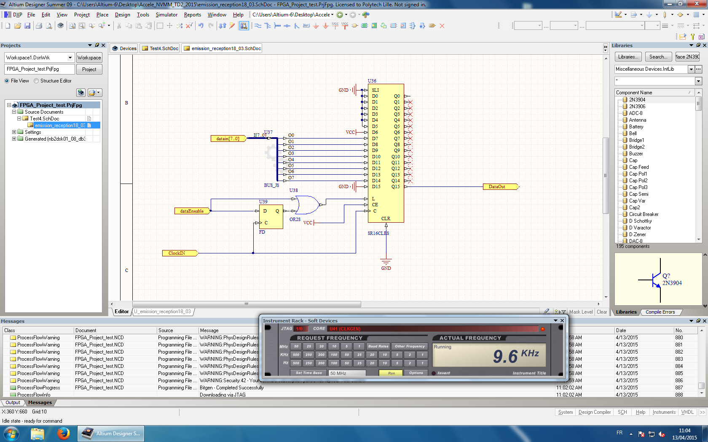This screenshot has width=708, height=442.
Task: Select the File View radio button
Action: tap(7, 81)
